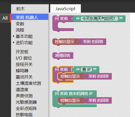Image resolution: width=135 pixels, height=117 pixels.
Task: Select 控制台显示 inside 查本机网络 IP block
Action: pyautogui.click(x=70, y=100)
